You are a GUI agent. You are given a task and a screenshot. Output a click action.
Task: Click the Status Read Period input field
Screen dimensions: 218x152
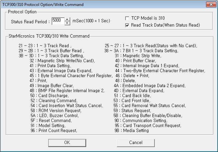pos(58,21)
